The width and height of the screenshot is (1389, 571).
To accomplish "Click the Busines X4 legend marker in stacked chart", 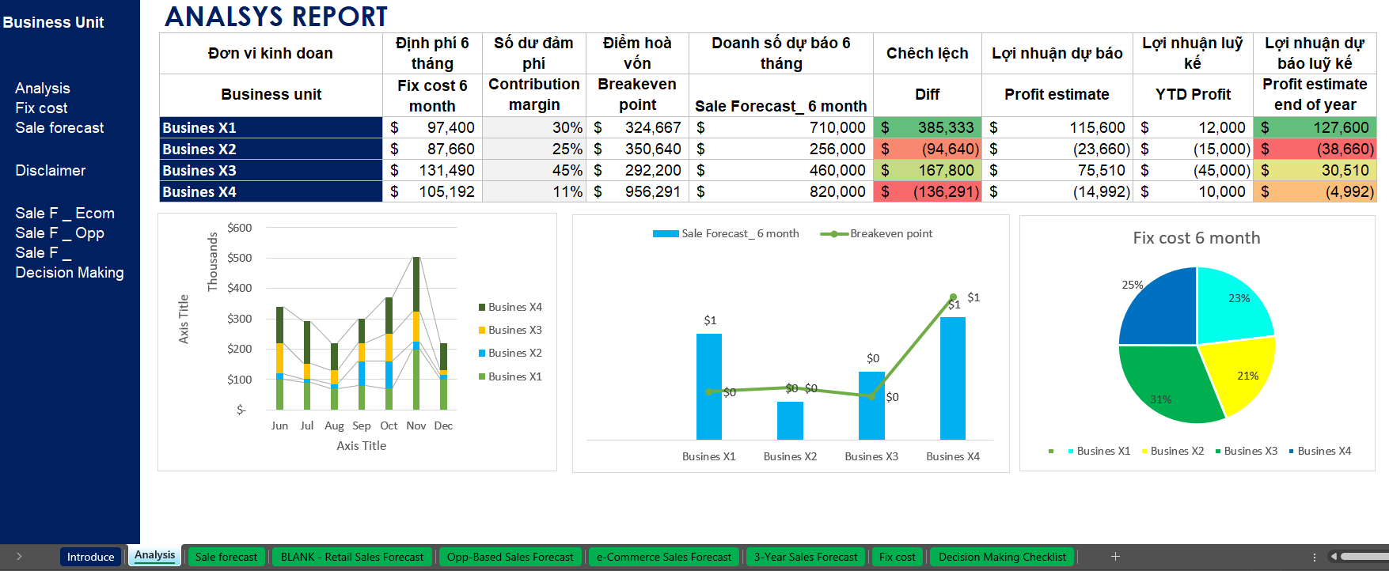I will click(x=482, y=307).
